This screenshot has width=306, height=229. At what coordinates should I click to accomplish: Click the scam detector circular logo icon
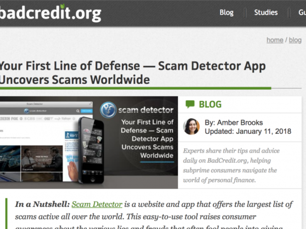point(108,110)
